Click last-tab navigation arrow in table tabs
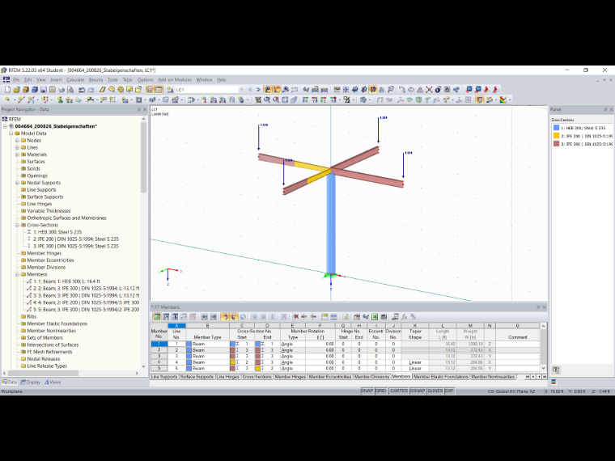 (545, 377)
